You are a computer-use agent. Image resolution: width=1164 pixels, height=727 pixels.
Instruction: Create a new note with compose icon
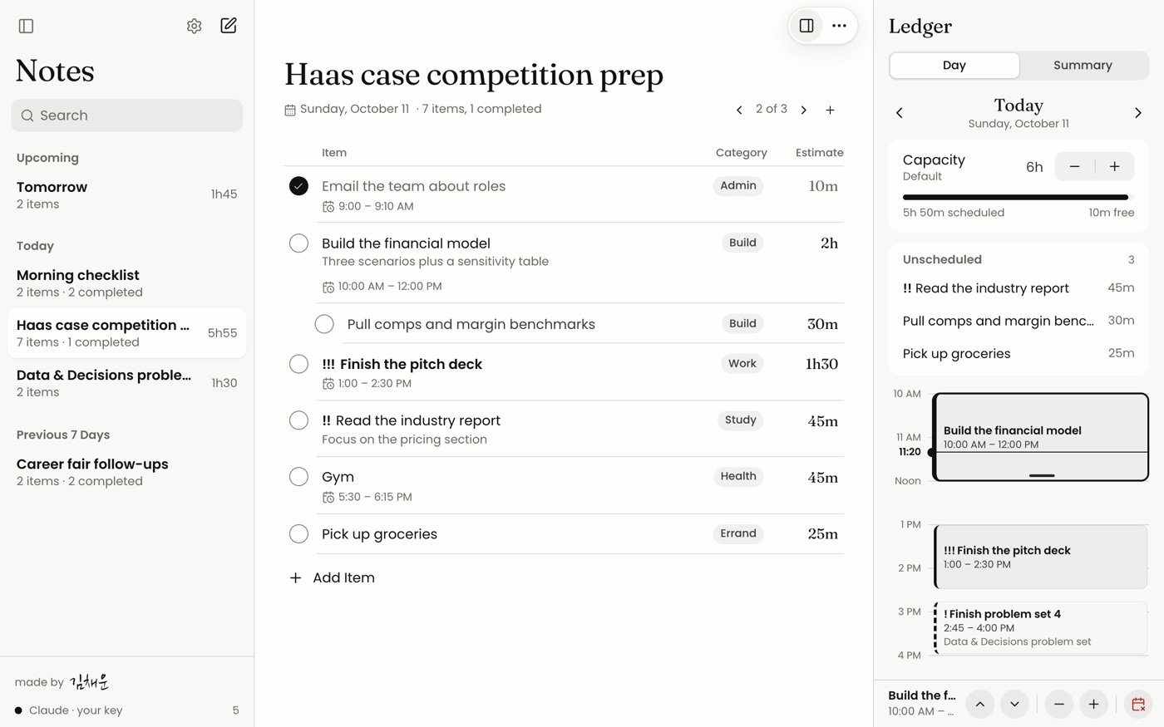(x=229, y=26)
